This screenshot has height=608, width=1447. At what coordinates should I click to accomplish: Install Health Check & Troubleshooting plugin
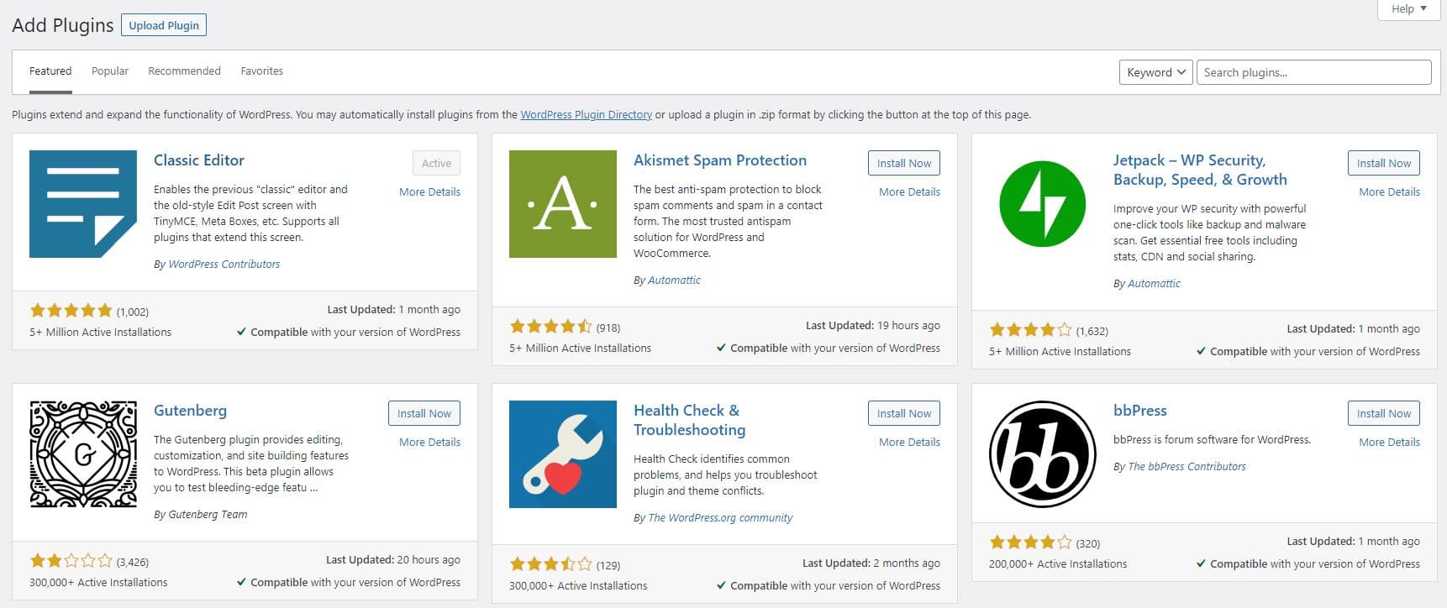(x=904, y=413)
